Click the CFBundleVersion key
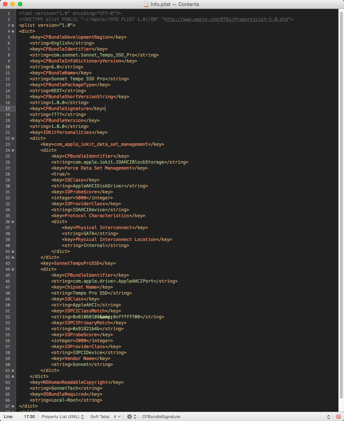The height and width of the screenshot is (421, 344). (x=63, y=120)
